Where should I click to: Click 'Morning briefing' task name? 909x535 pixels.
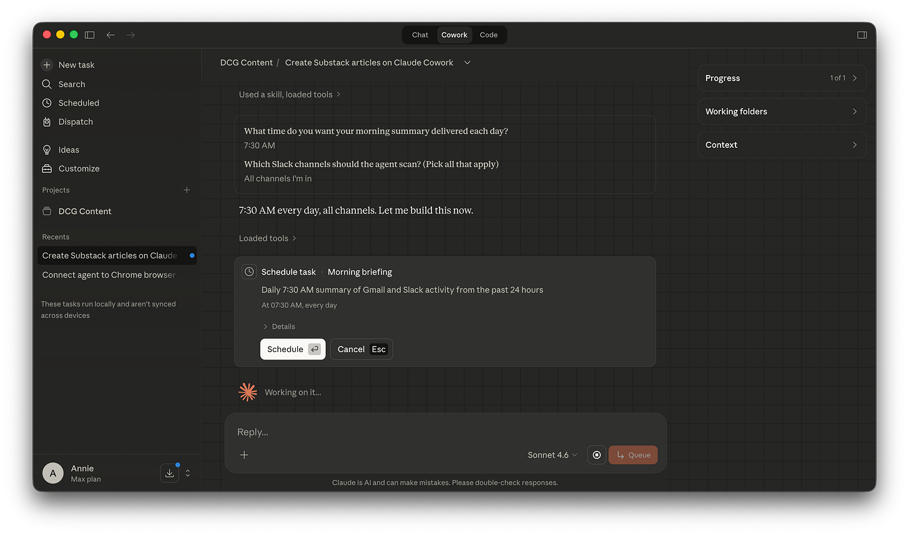tap(360, 272)
